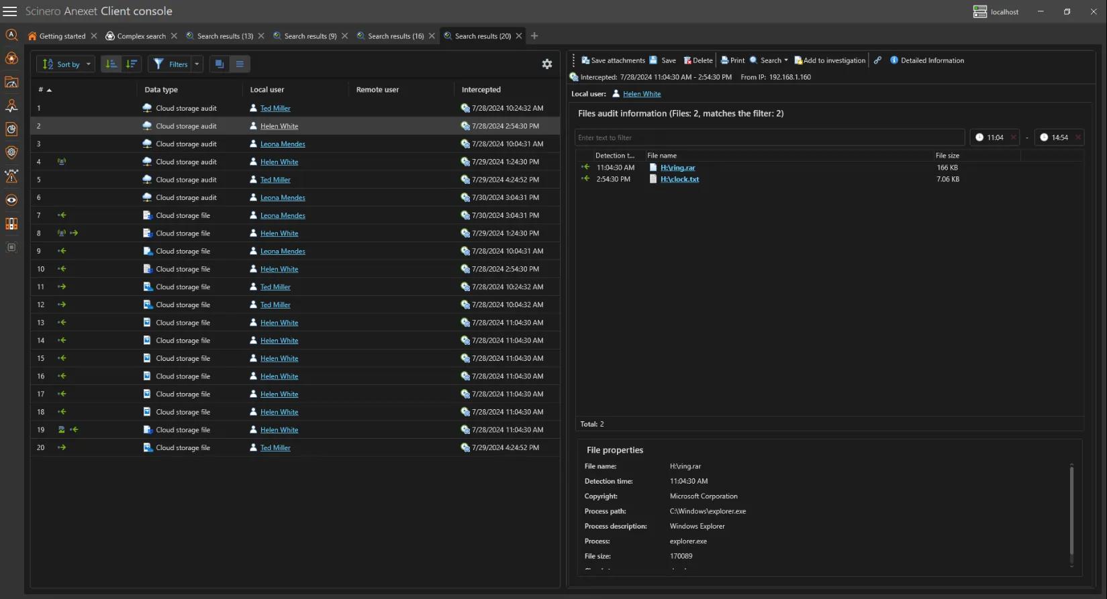This screenshot has height=599, width=1107.
Task: Click the Save attachments toolbar icon
Action: [x=585, y=60]
